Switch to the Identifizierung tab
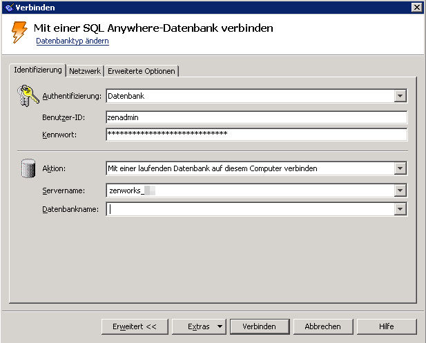The width and height of the screenshot is (426, 343). pos(38,70)
